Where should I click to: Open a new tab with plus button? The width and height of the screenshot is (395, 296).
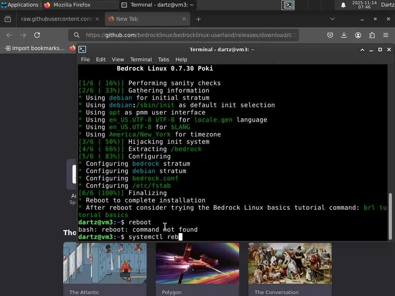pyautogui.click(x=199, y=19)
